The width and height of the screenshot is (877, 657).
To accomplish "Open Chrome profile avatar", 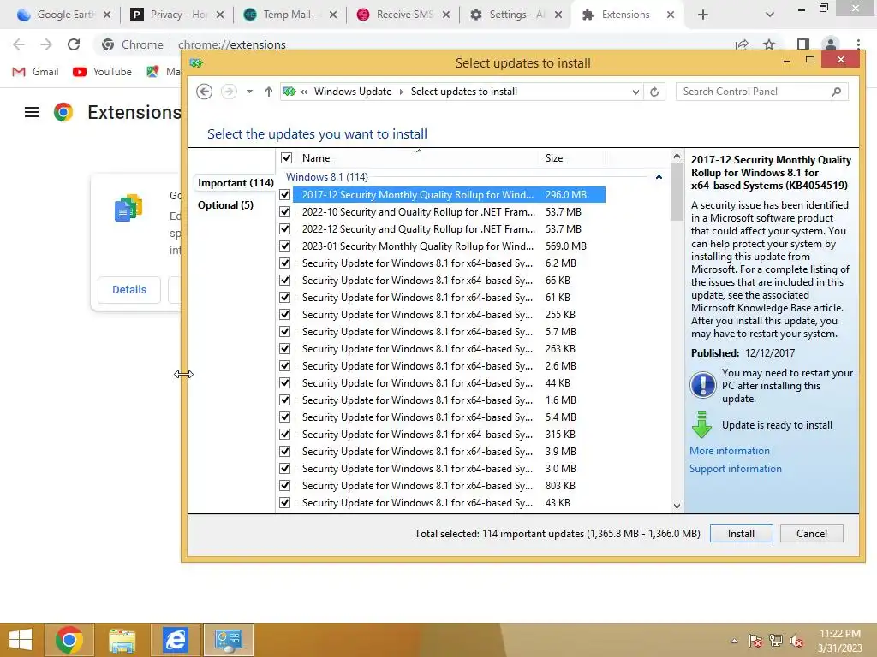I will 831,44.
